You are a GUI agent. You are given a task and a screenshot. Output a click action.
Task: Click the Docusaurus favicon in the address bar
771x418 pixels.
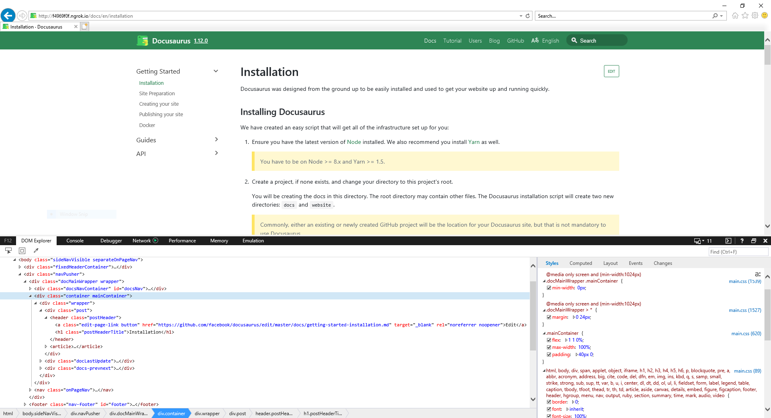pyautogui.click(x=34, y=16)
